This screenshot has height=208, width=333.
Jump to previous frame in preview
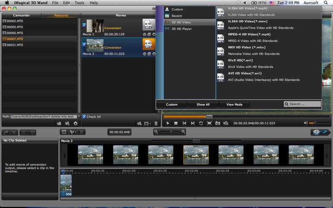tap(184, 123)
